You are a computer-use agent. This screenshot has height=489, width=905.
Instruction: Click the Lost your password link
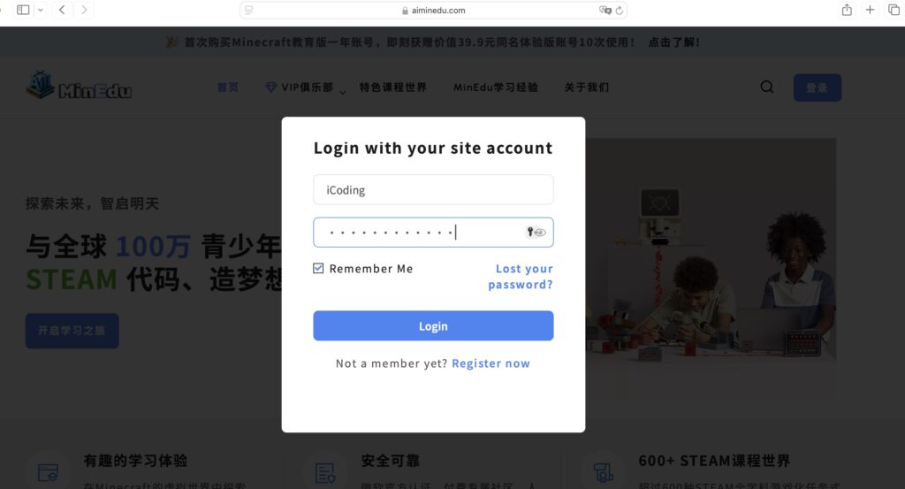click(521, 277)
